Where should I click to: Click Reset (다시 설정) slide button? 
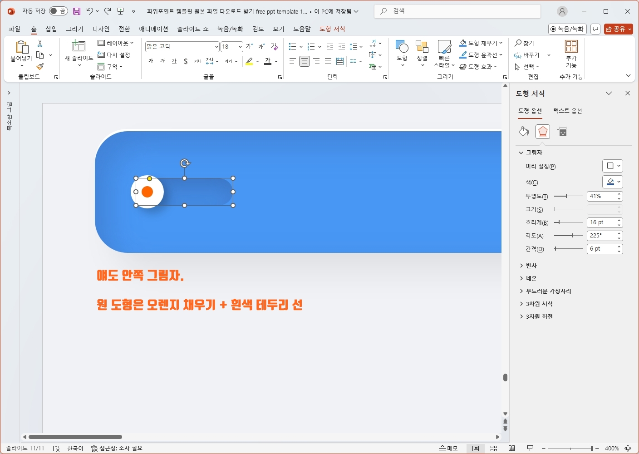tap(114, 55)
